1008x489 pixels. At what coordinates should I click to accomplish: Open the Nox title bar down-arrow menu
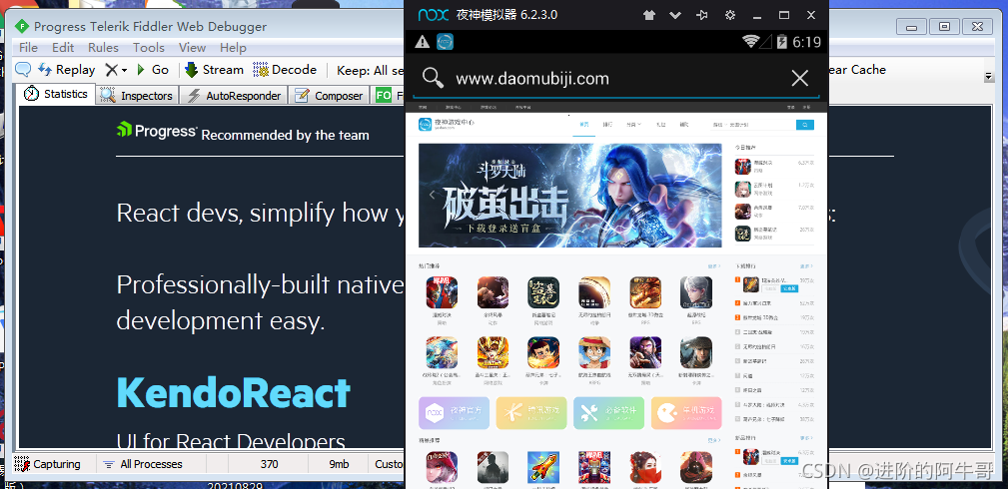675,15
